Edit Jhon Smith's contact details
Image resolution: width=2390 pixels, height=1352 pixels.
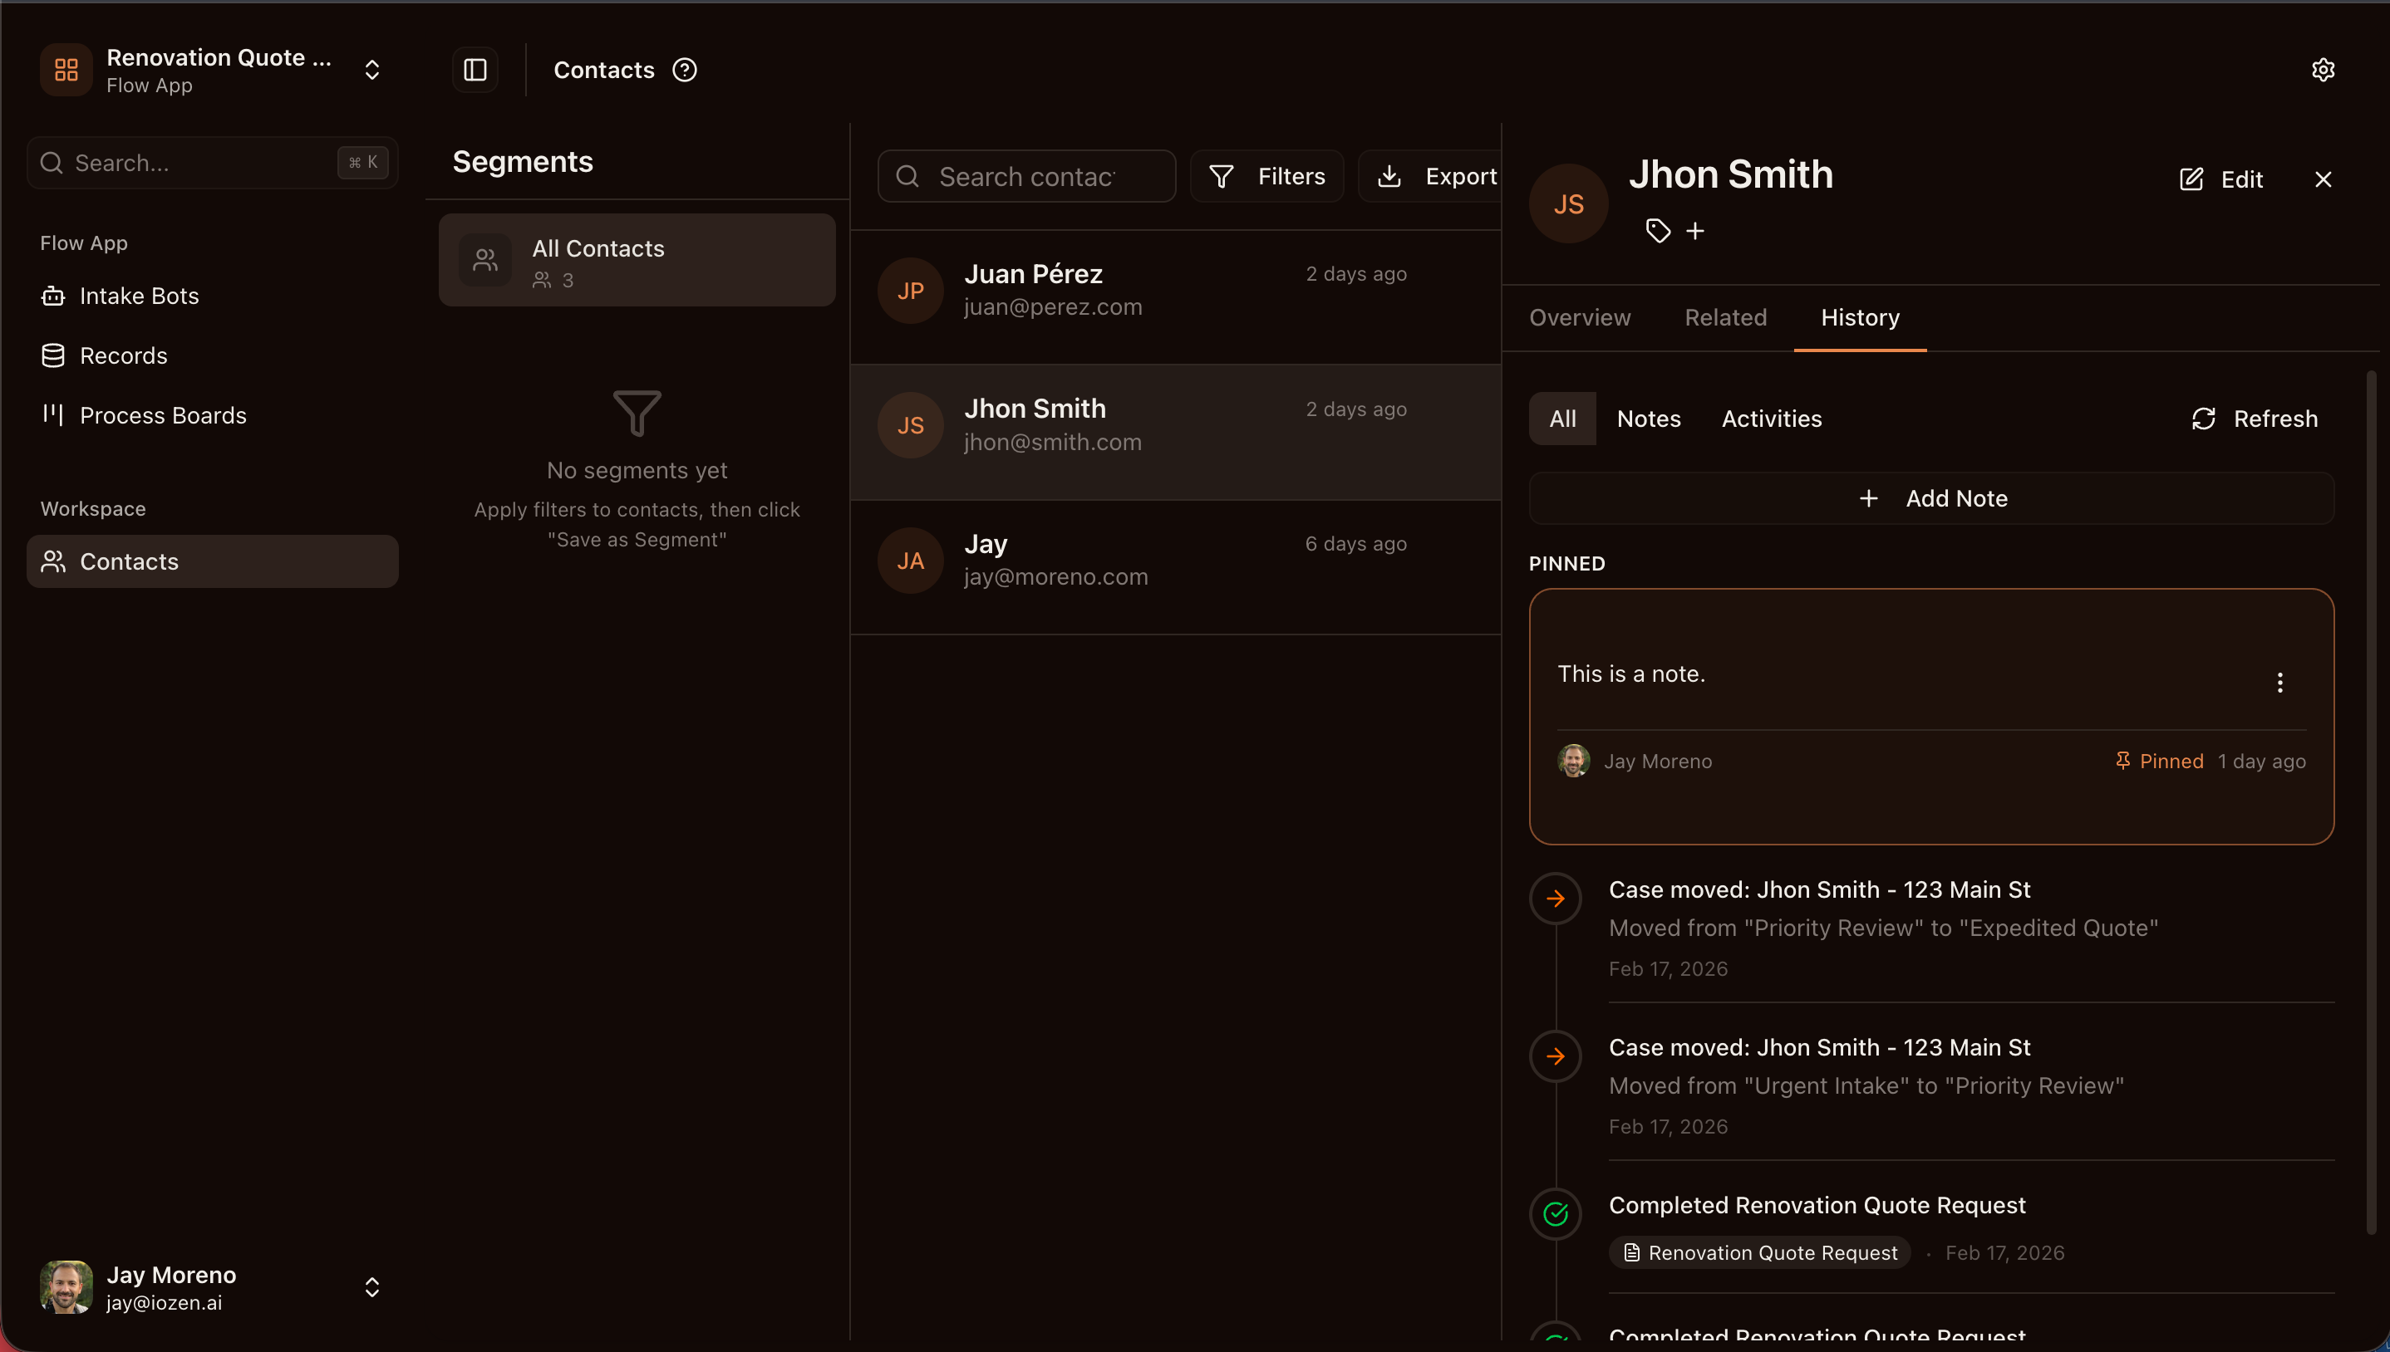(2222, 179)
